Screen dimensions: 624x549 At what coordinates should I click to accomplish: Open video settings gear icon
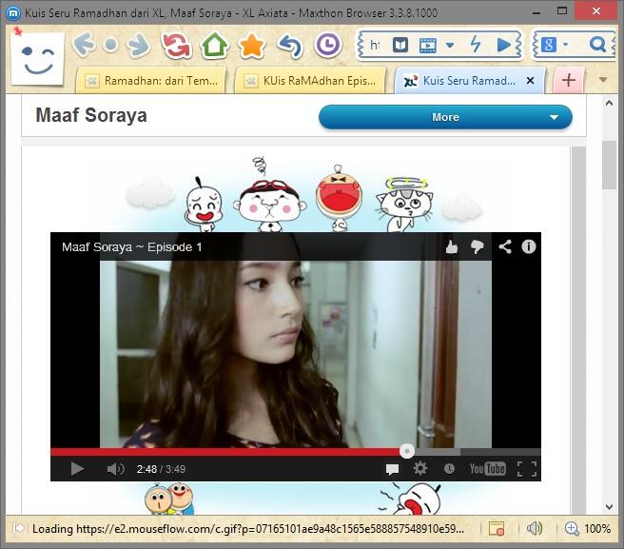420,468
